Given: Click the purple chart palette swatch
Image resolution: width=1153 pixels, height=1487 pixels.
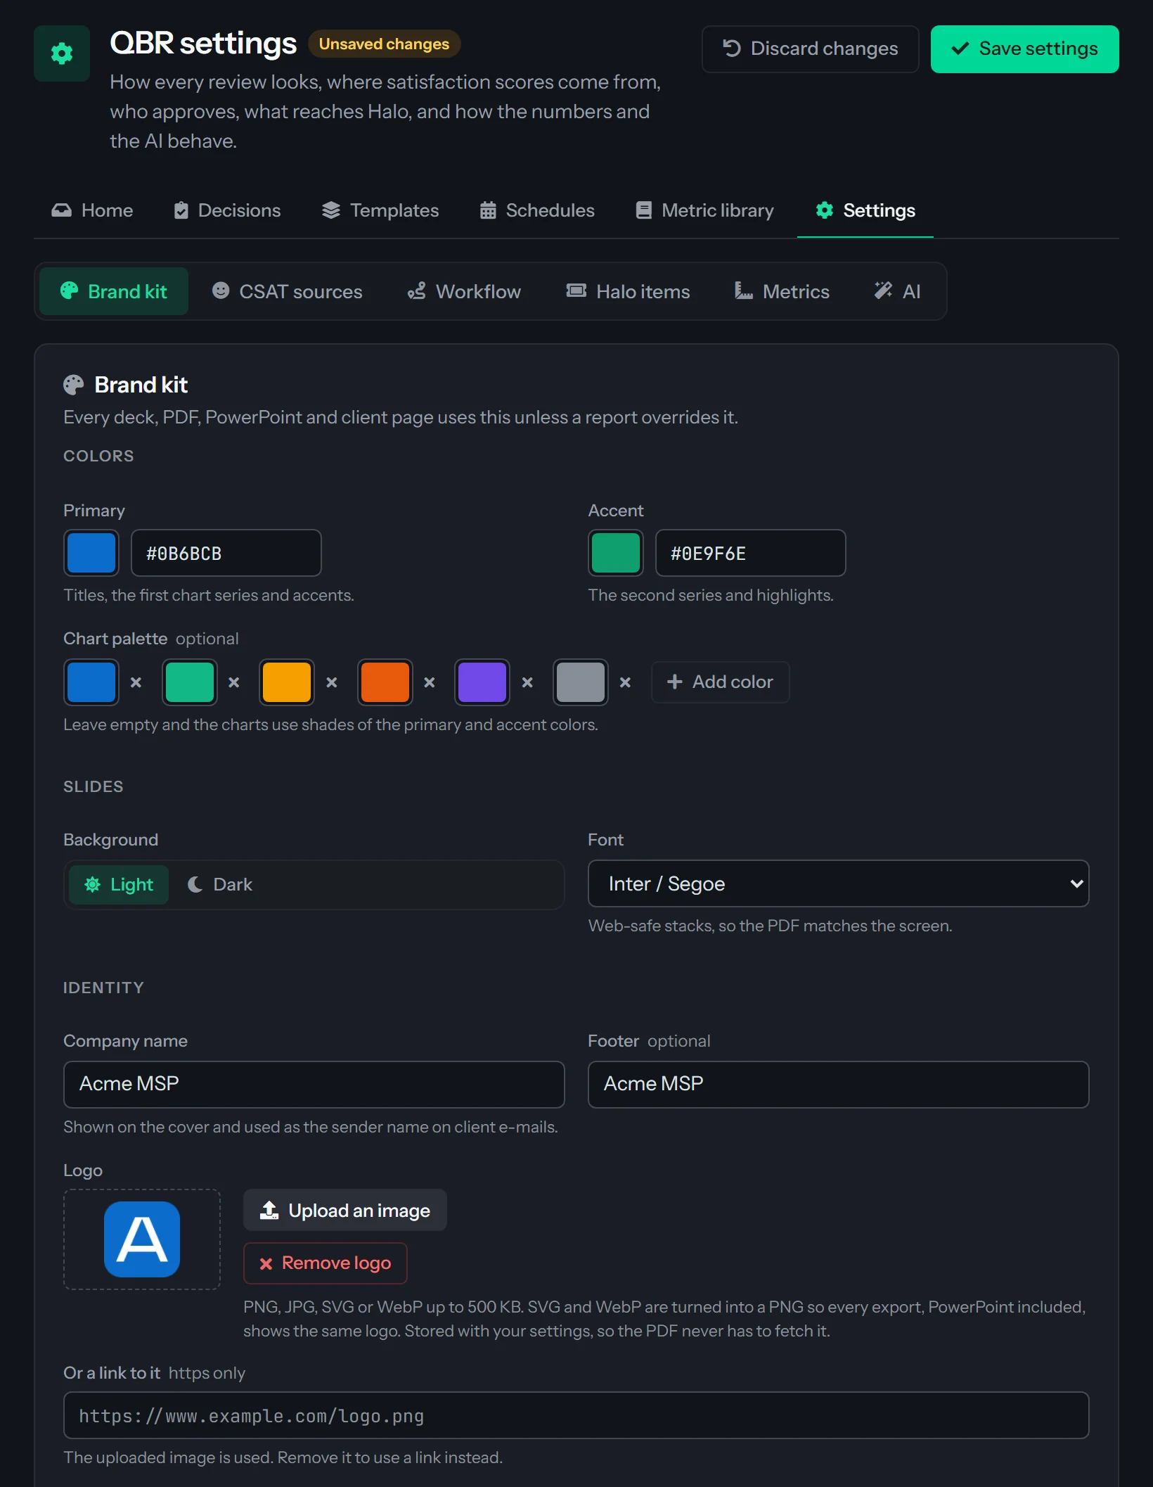Looking at the screenshot, I should [x=482, y=682].
